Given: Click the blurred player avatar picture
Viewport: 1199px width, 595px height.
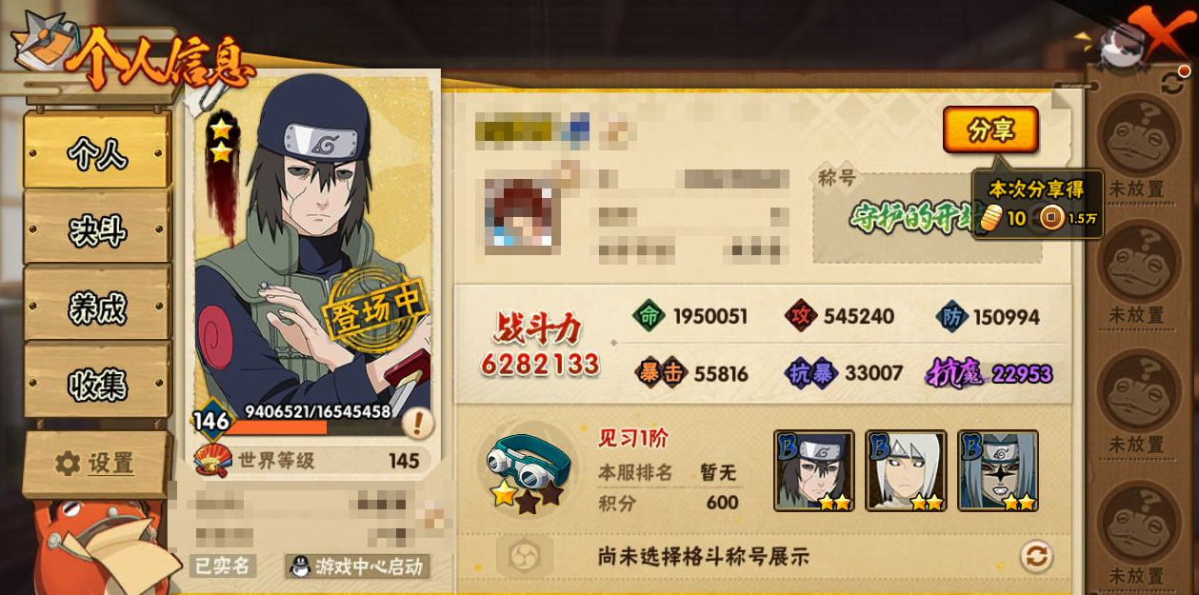Looking at the screenshot, I should (522, 214).
